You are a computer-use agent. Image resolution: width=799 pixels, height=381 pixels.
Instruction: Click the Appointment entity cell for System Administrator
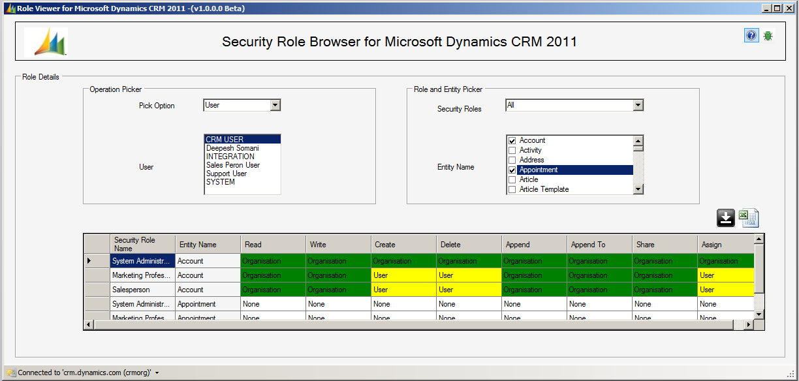[208, 303]
